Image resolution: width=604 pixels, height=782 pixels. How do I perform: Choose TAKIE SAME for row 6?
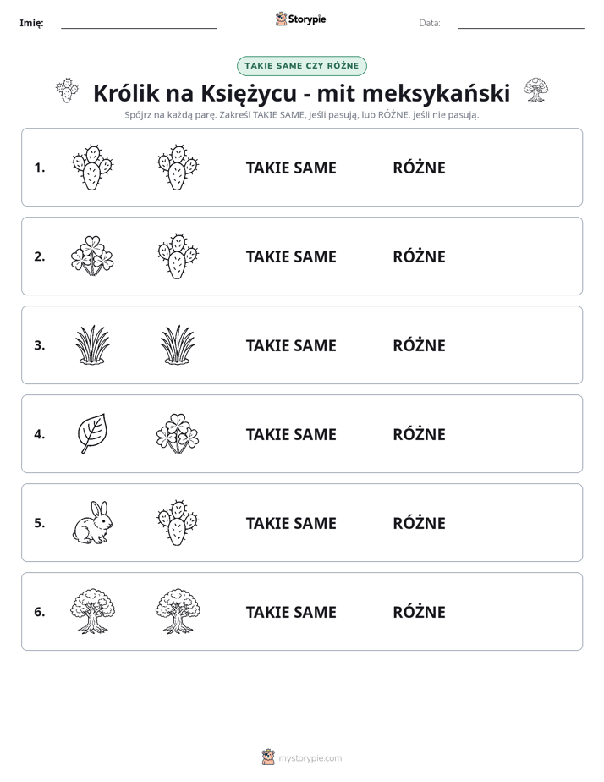pos(291,612)
